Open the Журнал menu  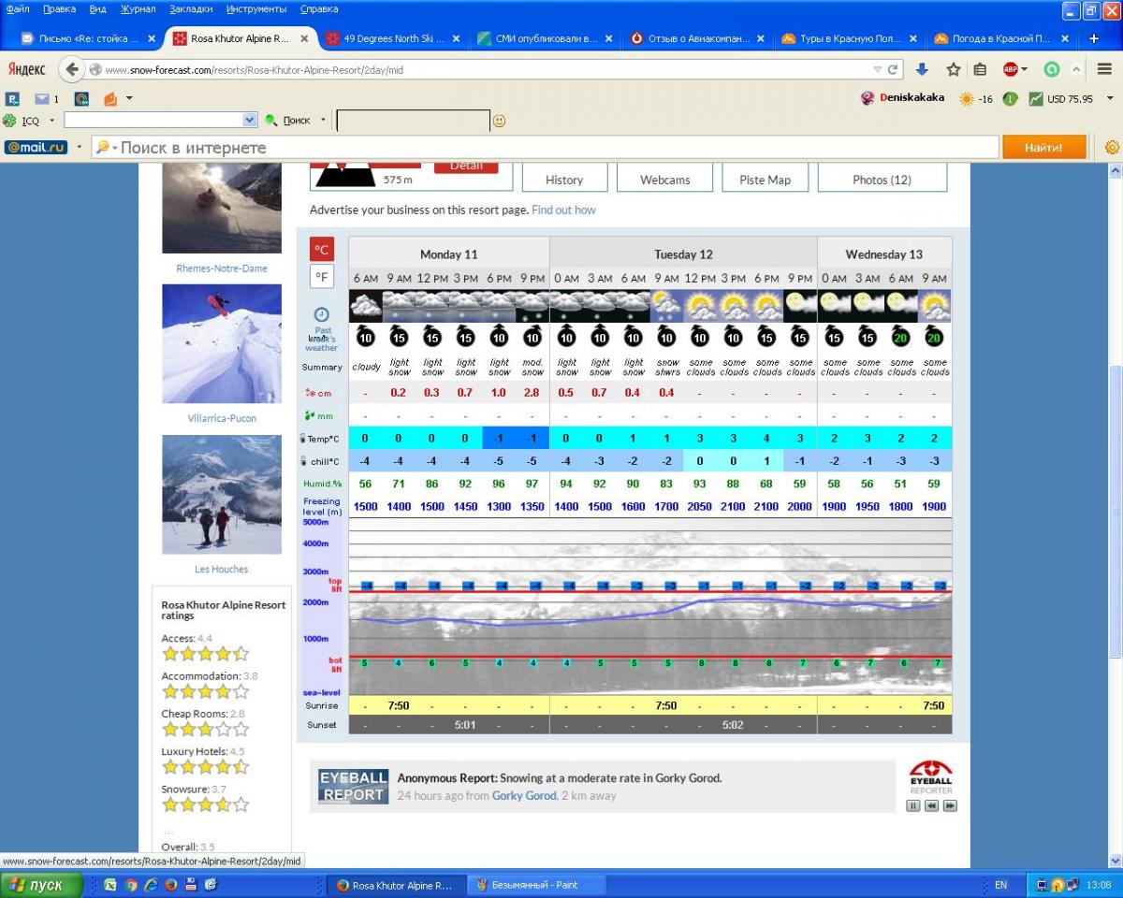coord(139,9)
